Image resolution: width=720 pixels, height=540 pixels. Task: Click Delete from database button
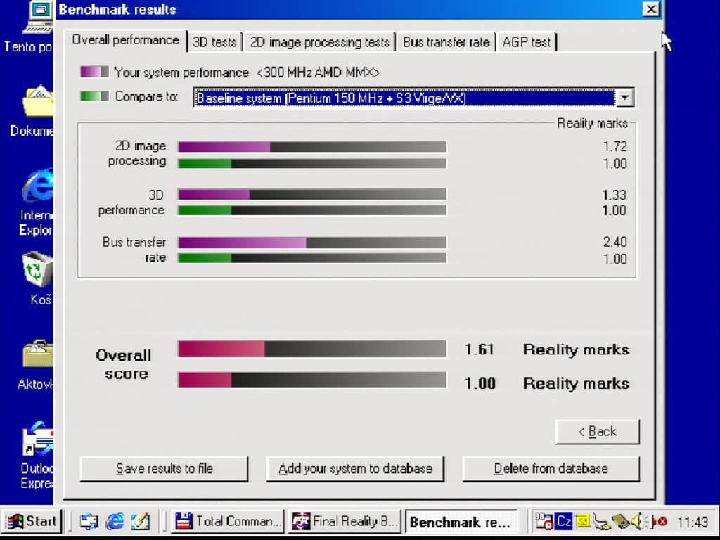[551, 468]
